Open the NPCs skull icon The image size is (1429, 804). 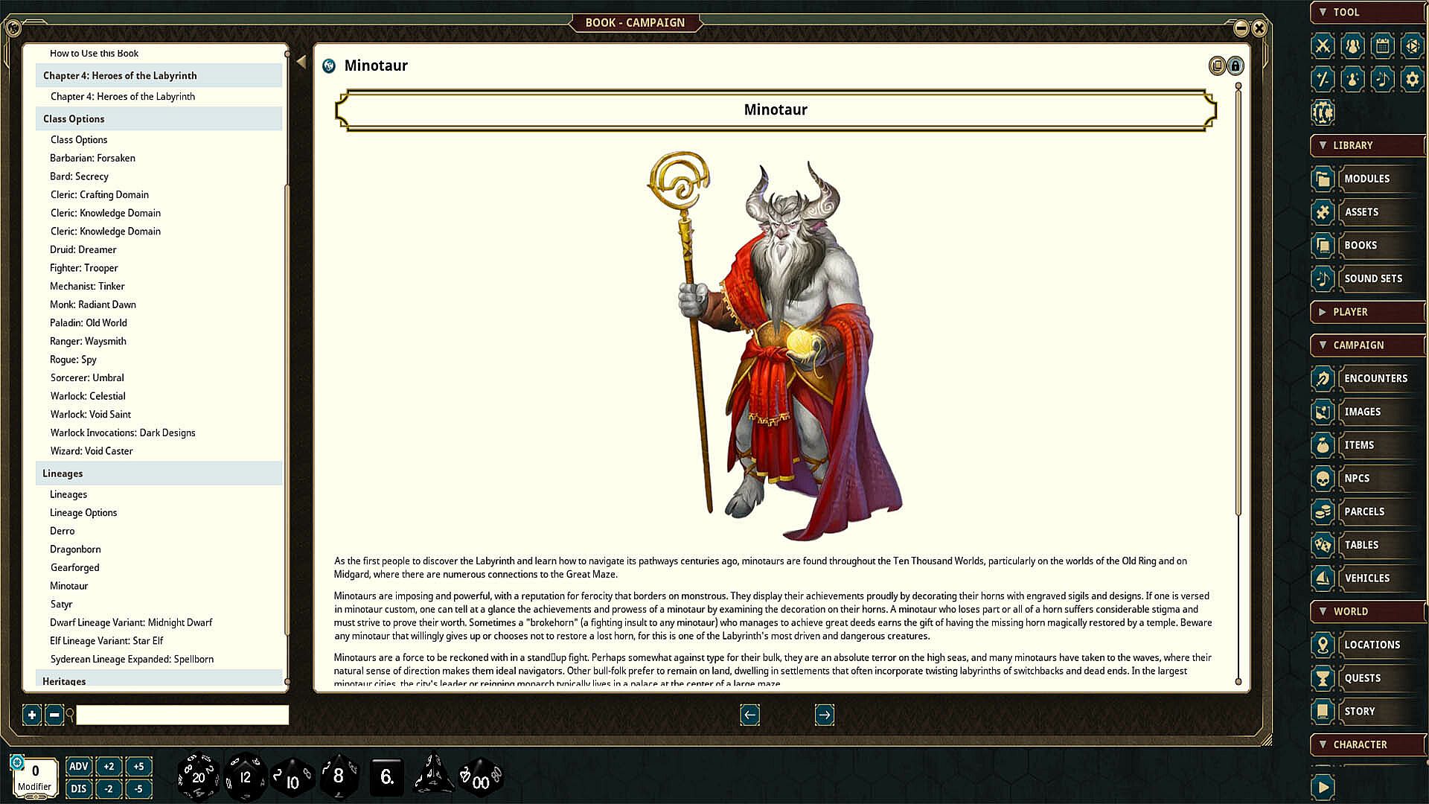[1323, 479]
